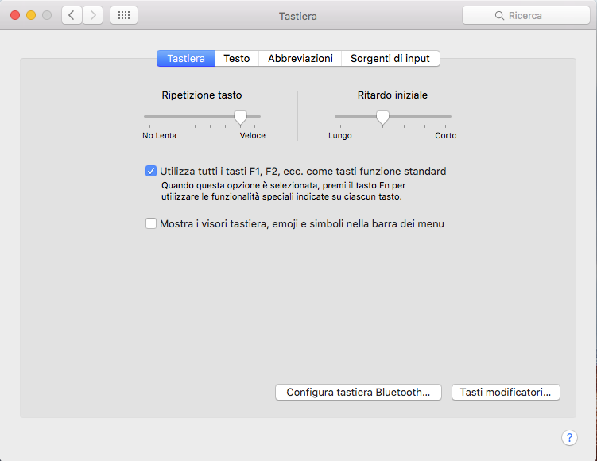597x461 pixels.
Task: Select the Tastiera tab
Action: [186, 59]
